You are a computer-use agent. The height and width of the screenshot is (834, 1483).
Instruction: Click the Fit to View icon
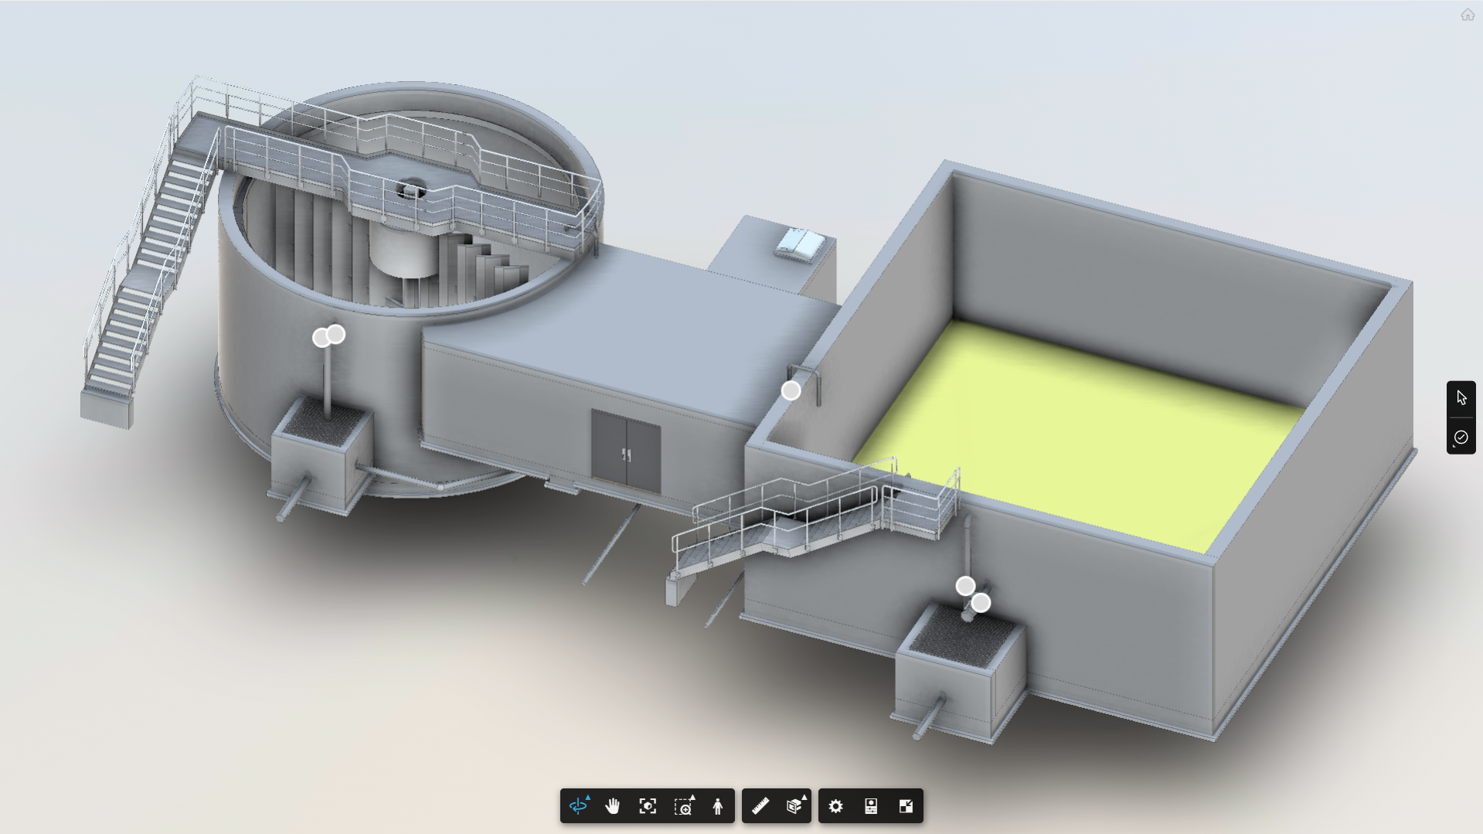click(648, 806)
